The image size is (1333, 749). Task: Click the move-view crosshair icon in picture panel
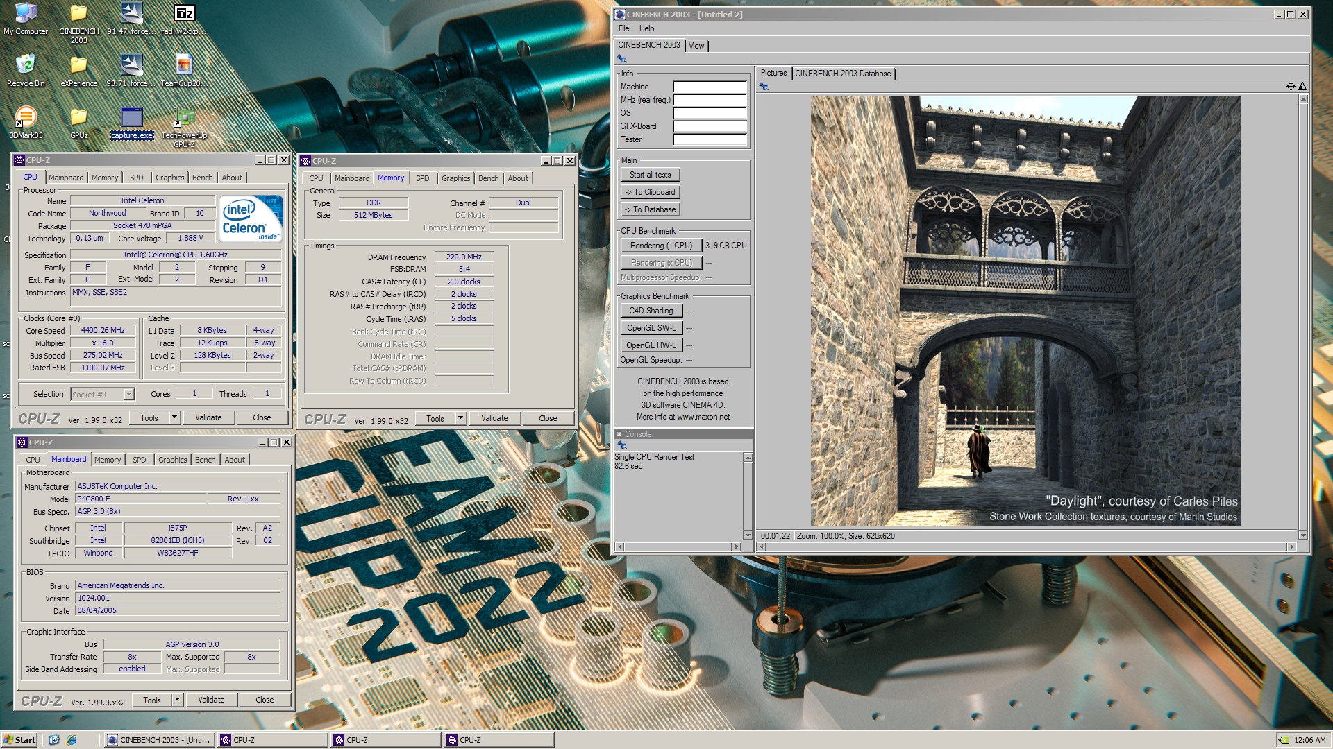tap(1291, 87)
